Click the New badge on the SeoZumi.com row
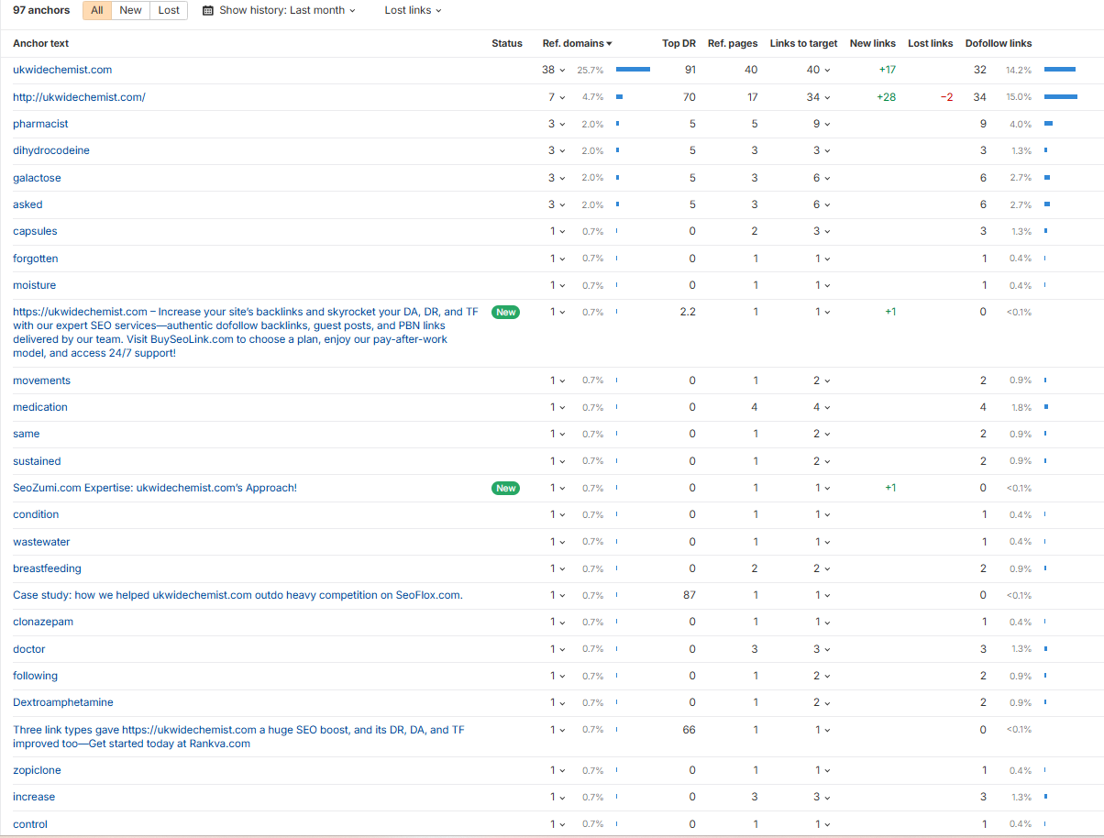This screenshot has width=1104, height=838. click(x=505, y=488)
